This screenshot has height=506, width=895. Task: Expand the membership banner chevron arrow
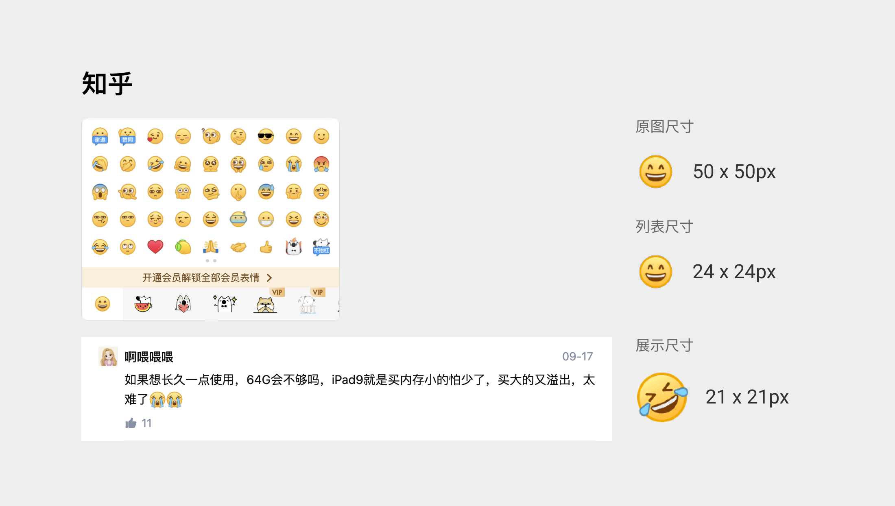pyautogui.click(x=269, y=278)
